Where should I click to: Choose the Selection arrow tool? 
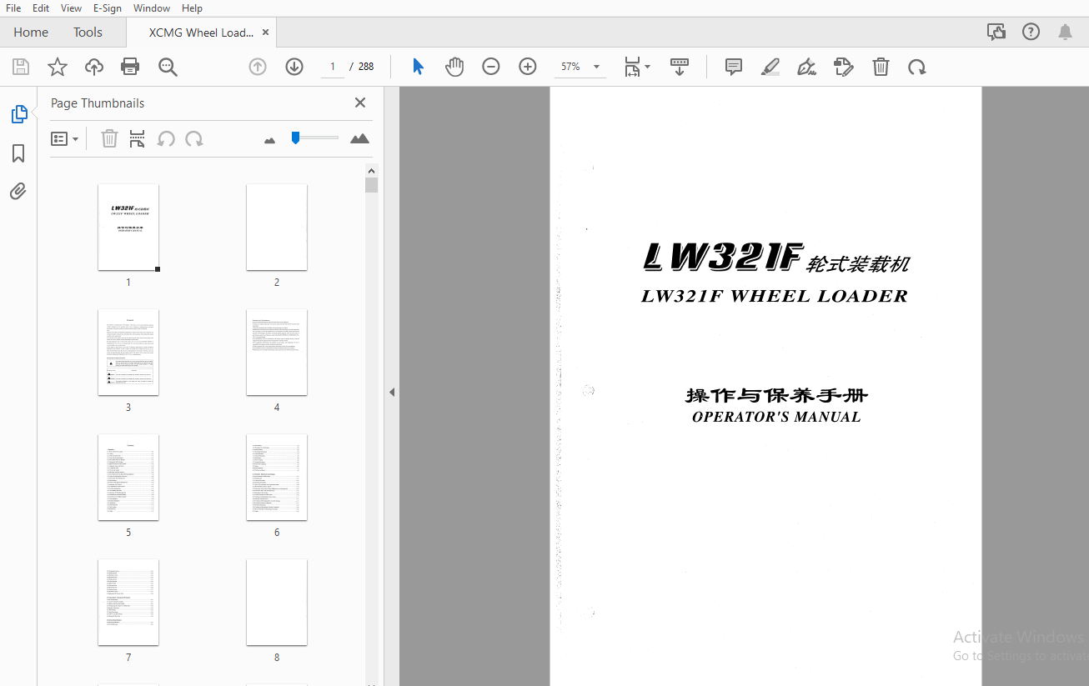418,67
